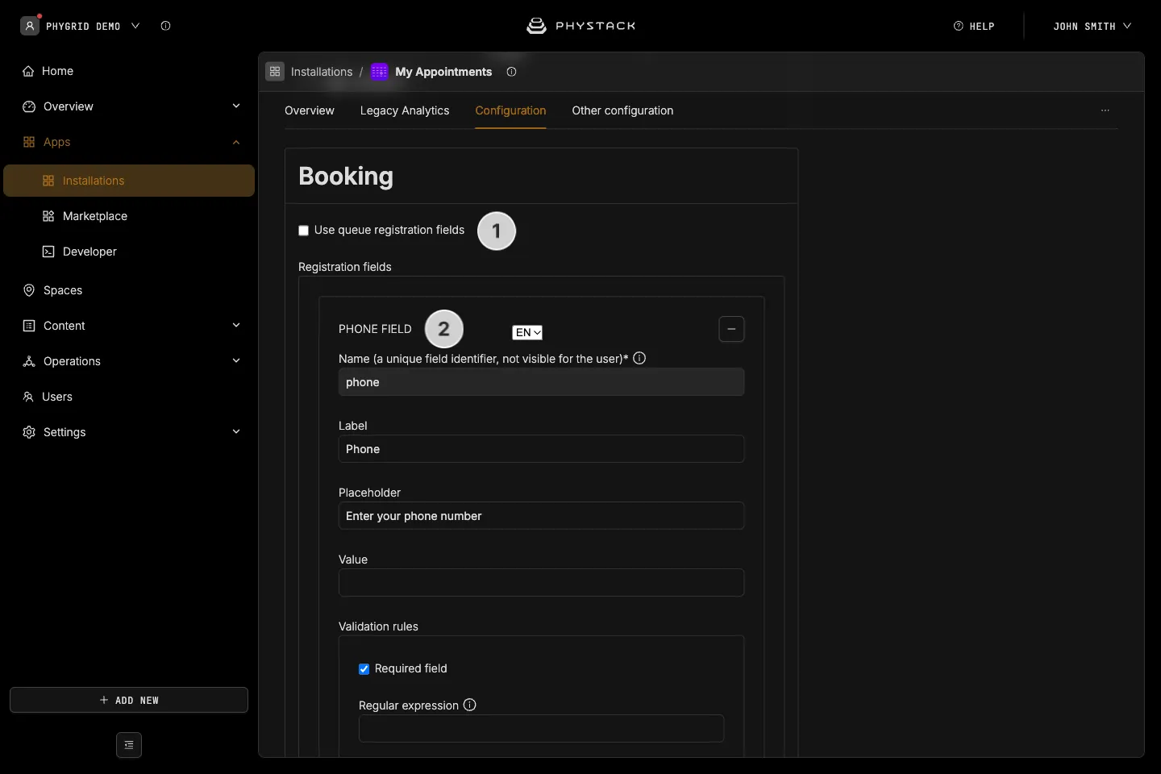Click the Users icon in sidebar

28,397
